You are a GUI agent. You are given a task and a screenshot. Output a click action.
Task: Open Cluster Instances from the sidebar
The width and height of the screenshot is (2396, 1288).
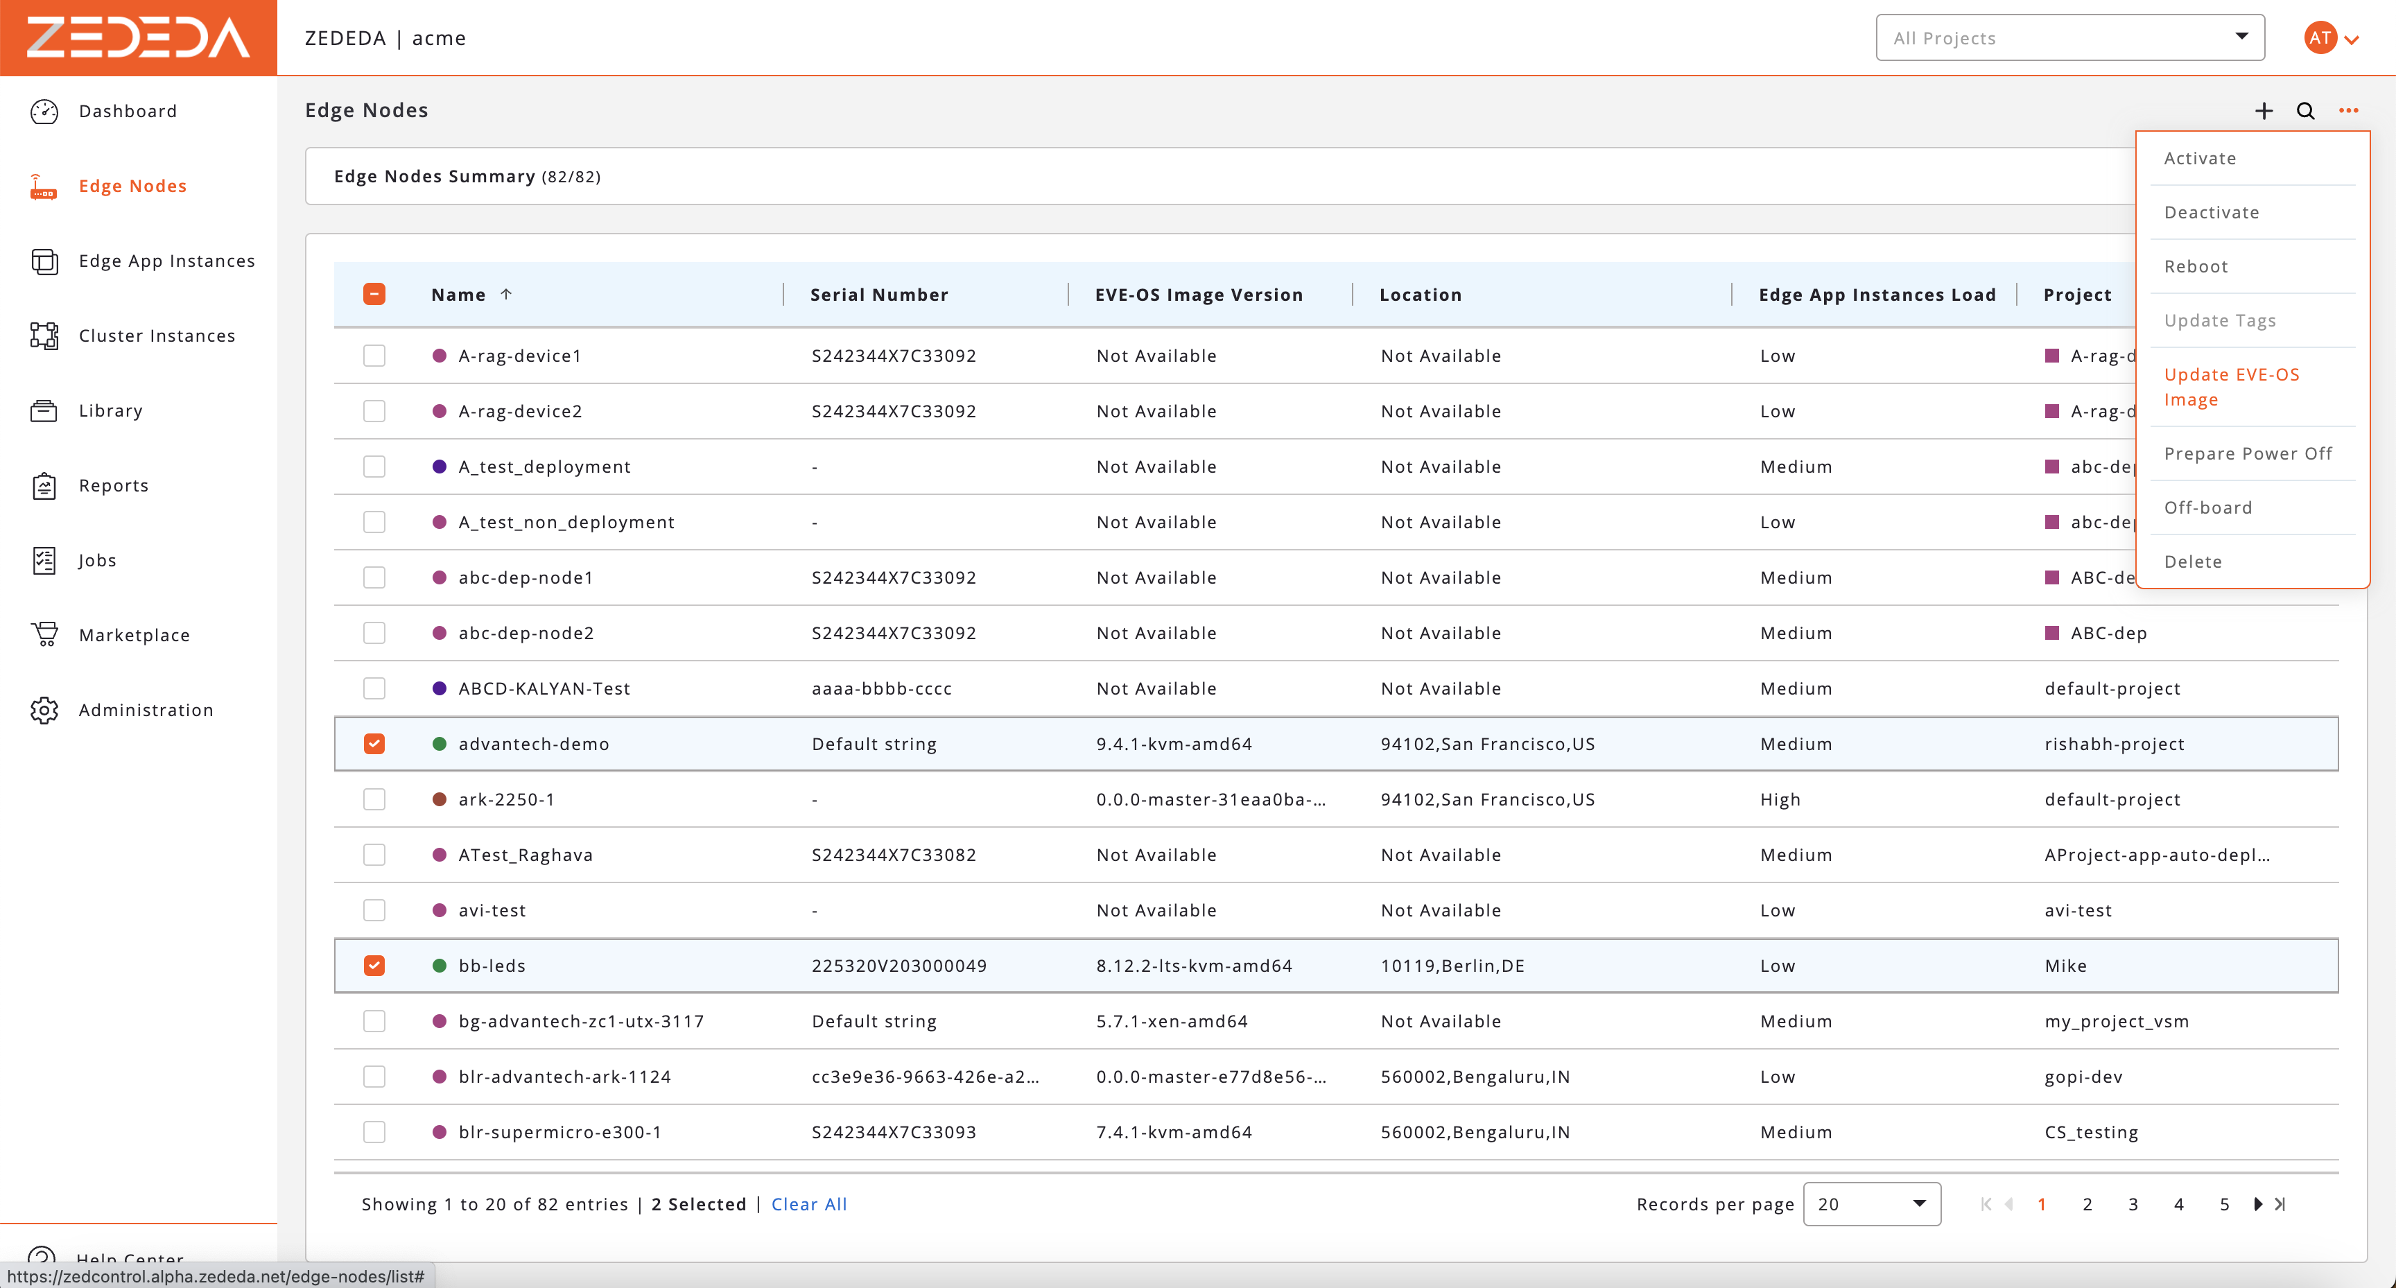[x=156, y=336]
